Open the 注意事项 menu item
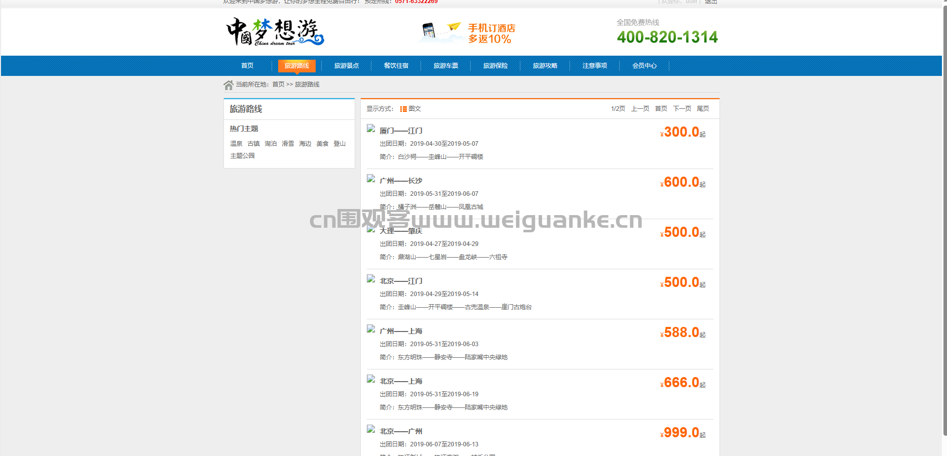This screenshot has width=947, height=456. pos(595,66)
